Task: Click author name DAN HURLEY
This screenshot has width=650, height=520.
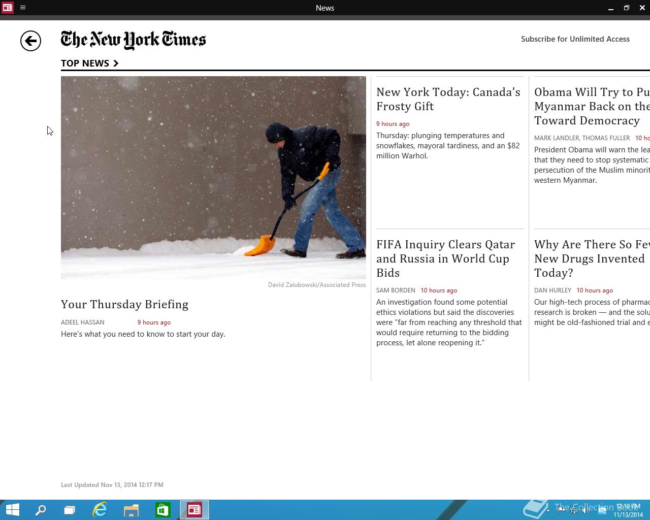Action: coord(552,290)
